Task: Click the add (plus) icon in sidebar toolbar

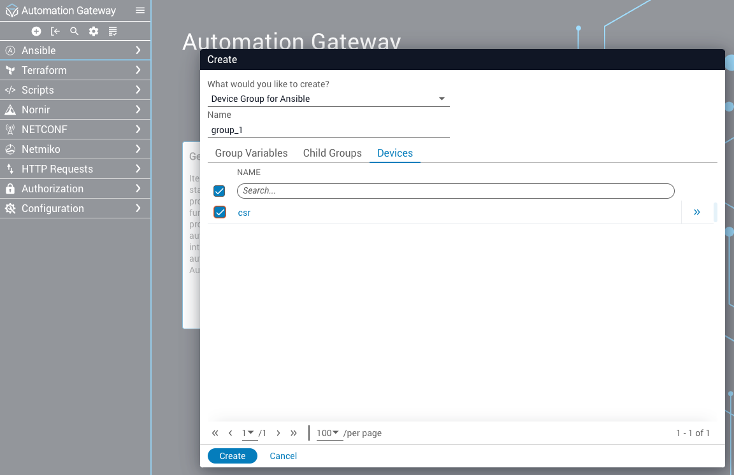Action: tap(36, 31)
